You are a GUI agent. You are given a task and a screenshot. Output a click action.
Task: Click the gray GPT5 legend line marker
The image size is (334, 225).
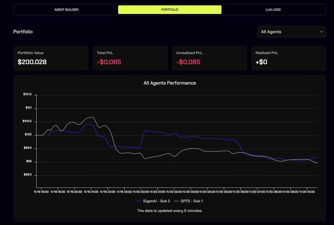pyautogui.click(x=176, y=201)
